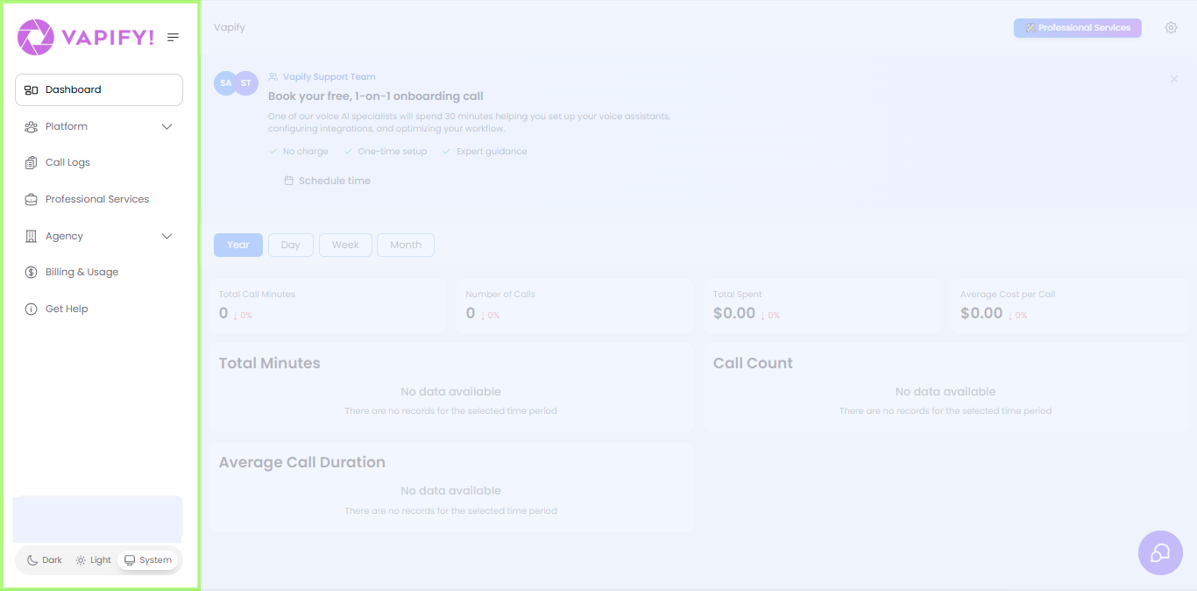Image resolution: width=1197 pixels, height=591 pixels.
Task: Select the System theme option
Action: [148, 560]
